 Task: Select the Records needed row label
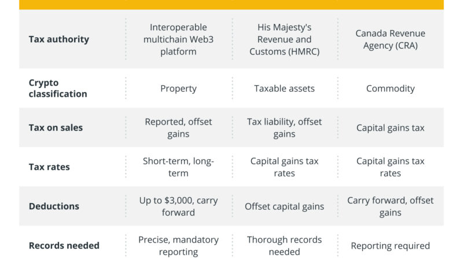point(64,245)
